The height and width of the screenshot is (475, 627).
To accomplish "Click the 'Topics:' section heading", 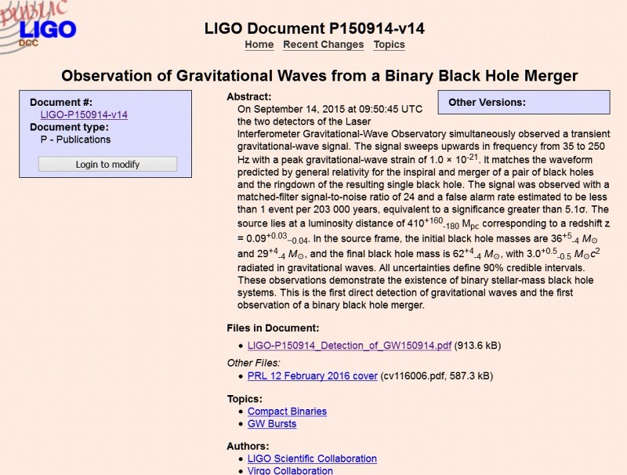I will pyautogui.click(x=245, y=399).
